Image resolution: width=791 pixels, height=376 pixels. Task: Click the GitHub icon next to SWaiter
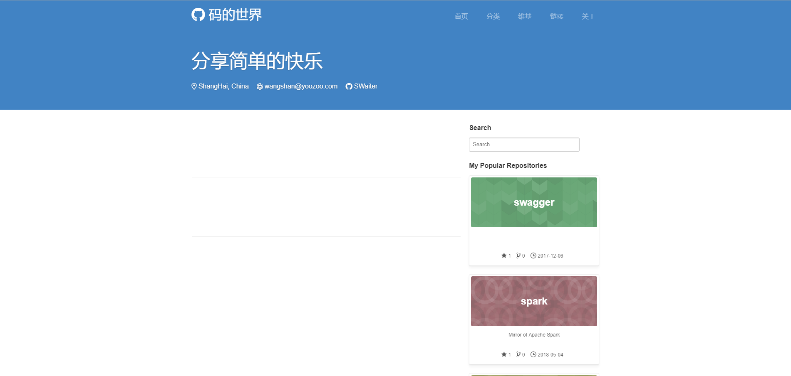(348, 86)
